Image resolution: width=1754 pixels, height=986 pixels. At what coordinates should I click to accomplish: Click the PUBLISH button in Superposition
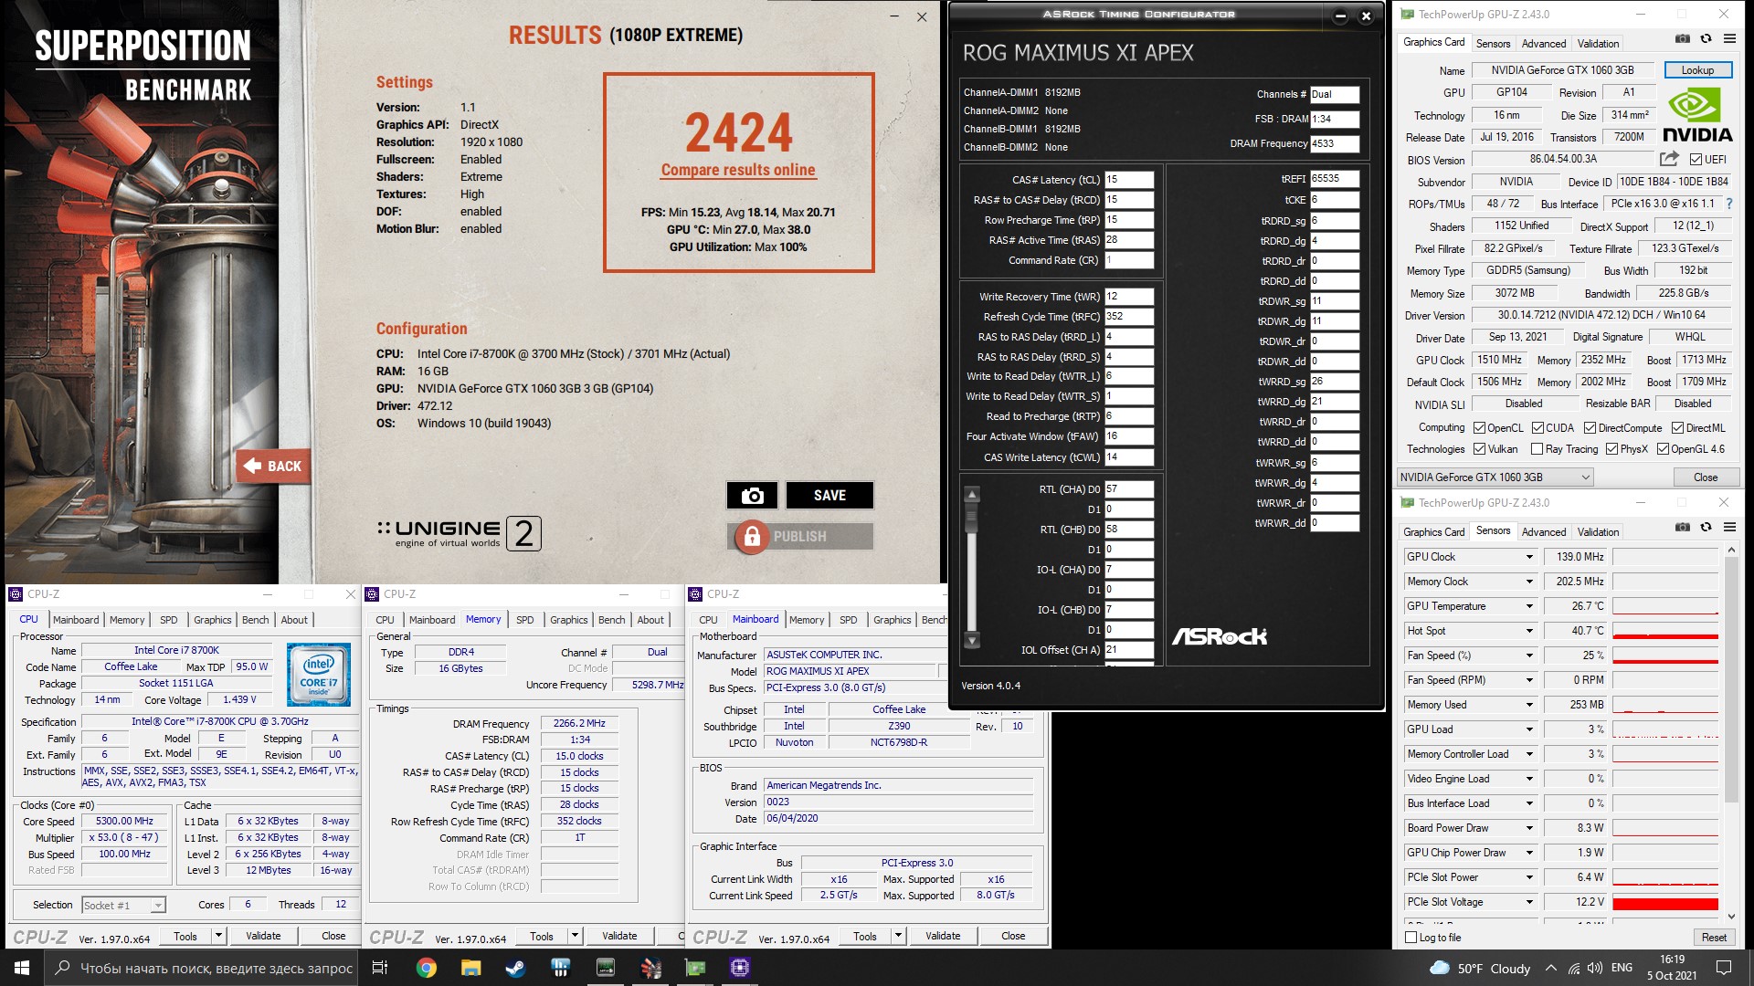[800, 537]
